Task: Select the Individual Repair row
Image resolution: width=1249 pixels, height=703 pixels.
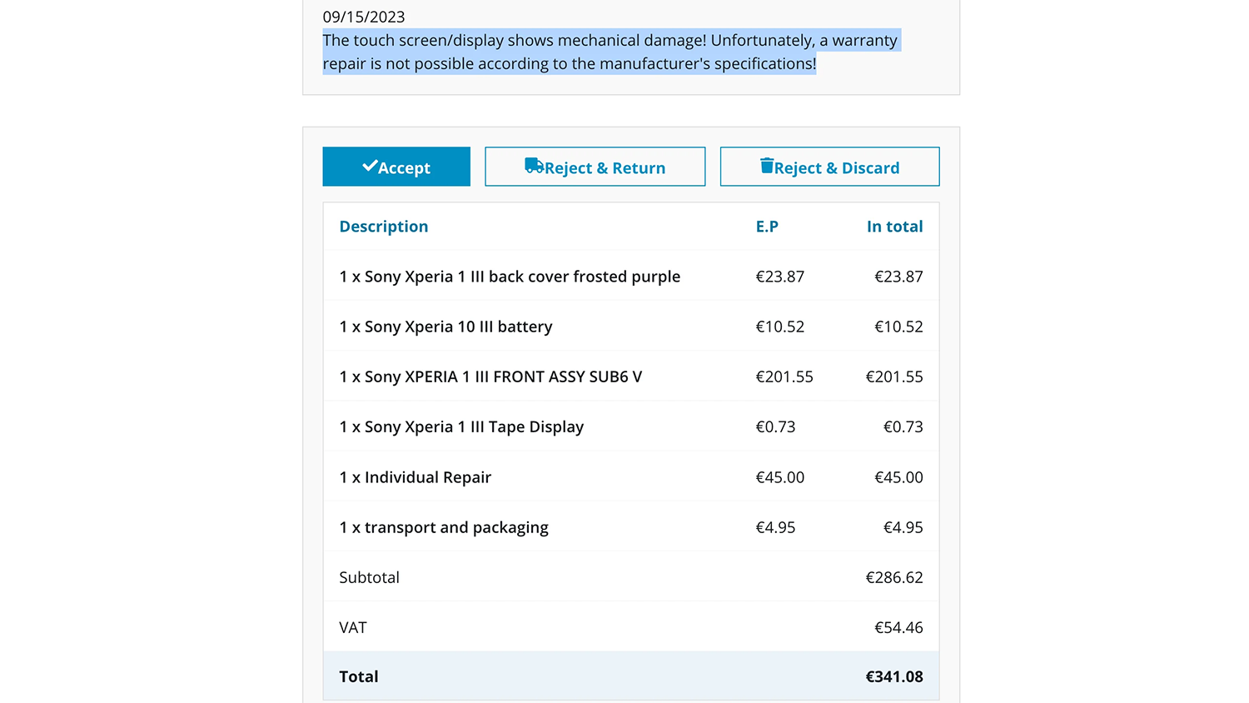Action: pyautogui.click(x=415, y=477)
